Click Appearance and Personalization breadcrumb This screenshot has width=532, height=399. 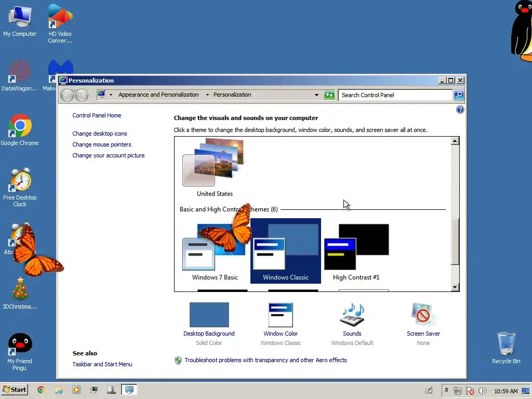[158, 95]
